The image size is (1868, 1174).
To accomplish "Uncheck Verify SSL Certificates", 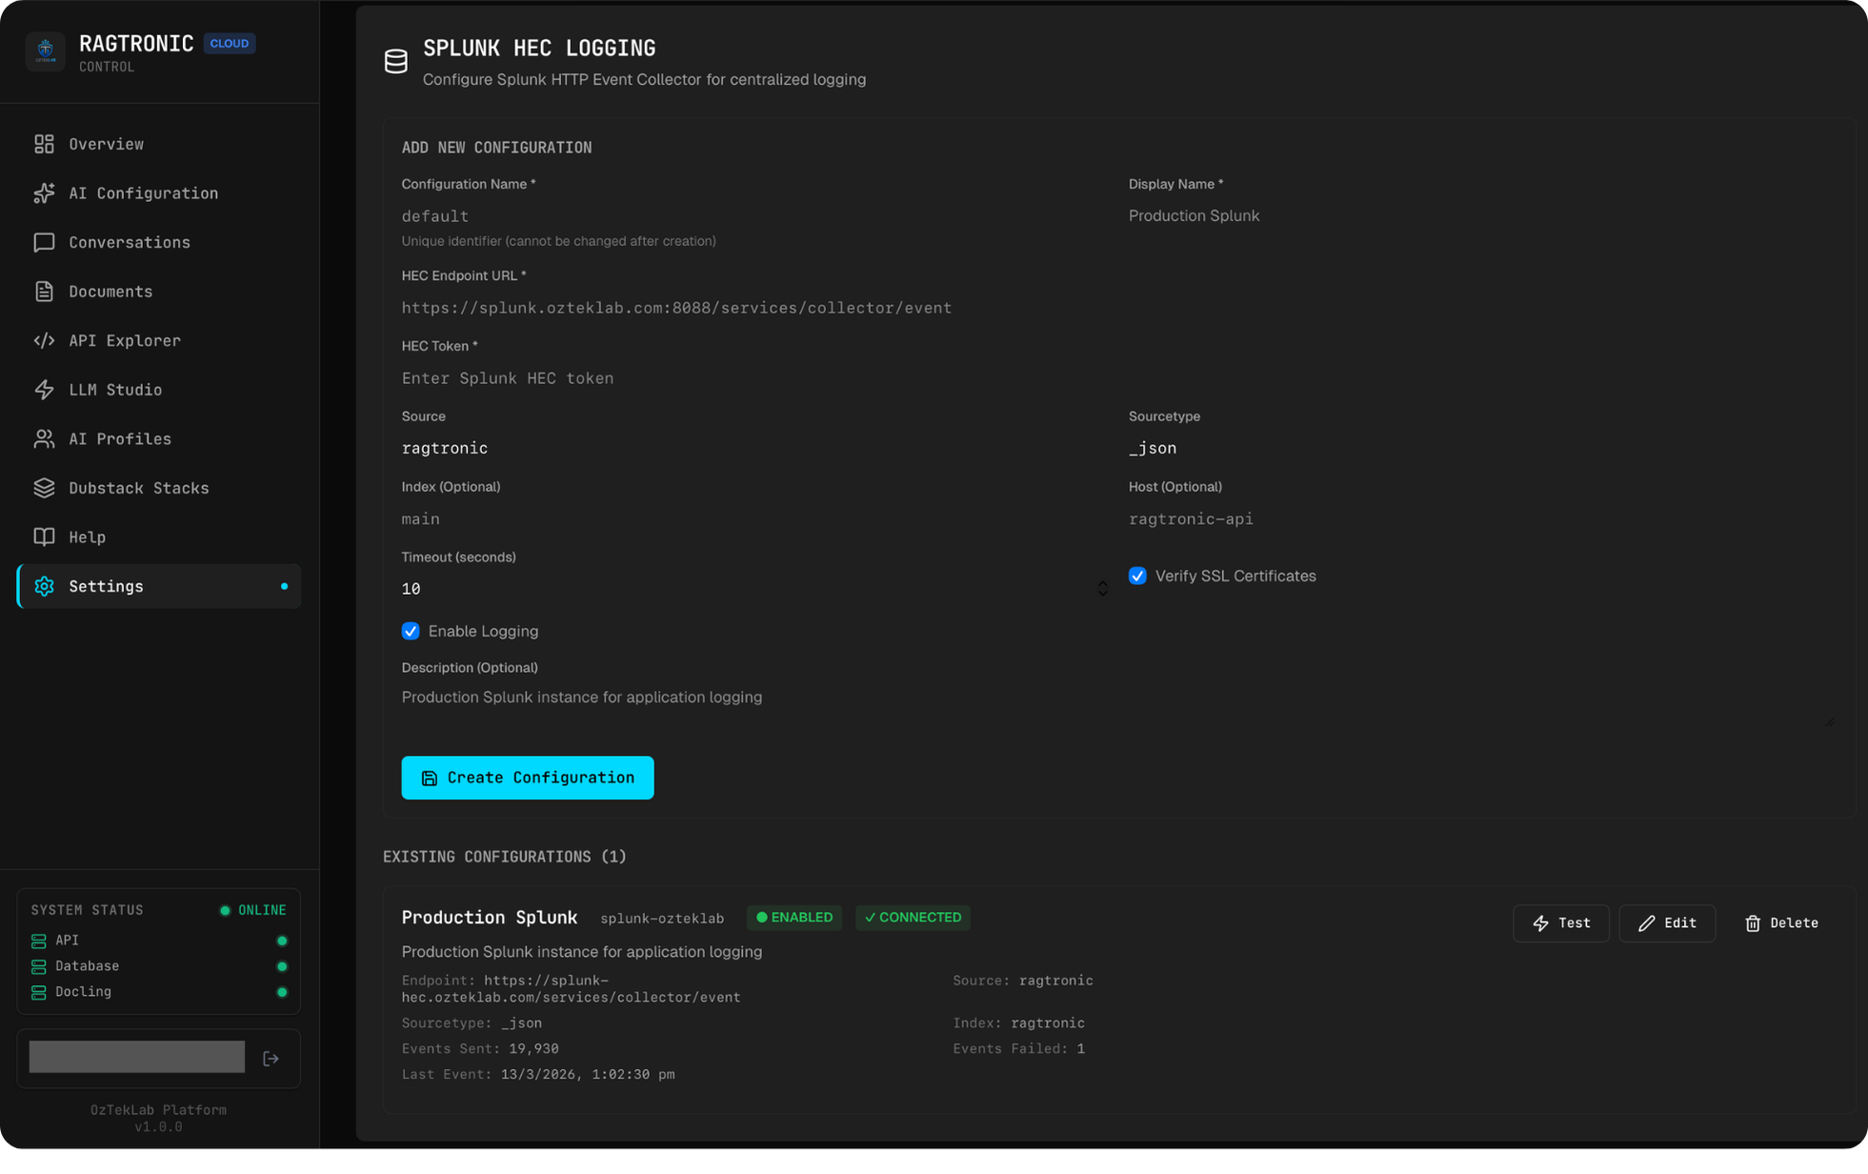I will (1137, 576).
